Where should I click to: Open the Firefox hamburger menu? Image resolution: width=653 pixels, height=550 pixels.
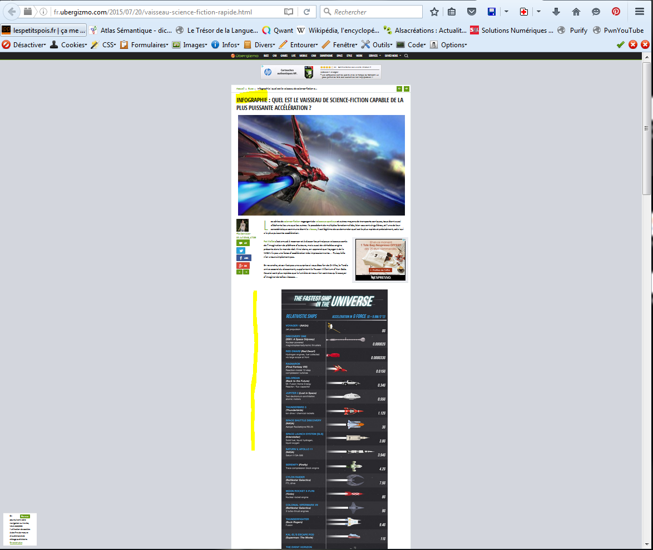(x=640, y=12)
